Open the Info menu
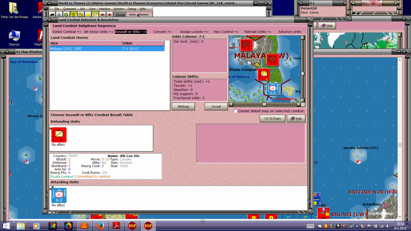Screen dimensions: 411x231 pyautogui.click(x=82, y=9)
